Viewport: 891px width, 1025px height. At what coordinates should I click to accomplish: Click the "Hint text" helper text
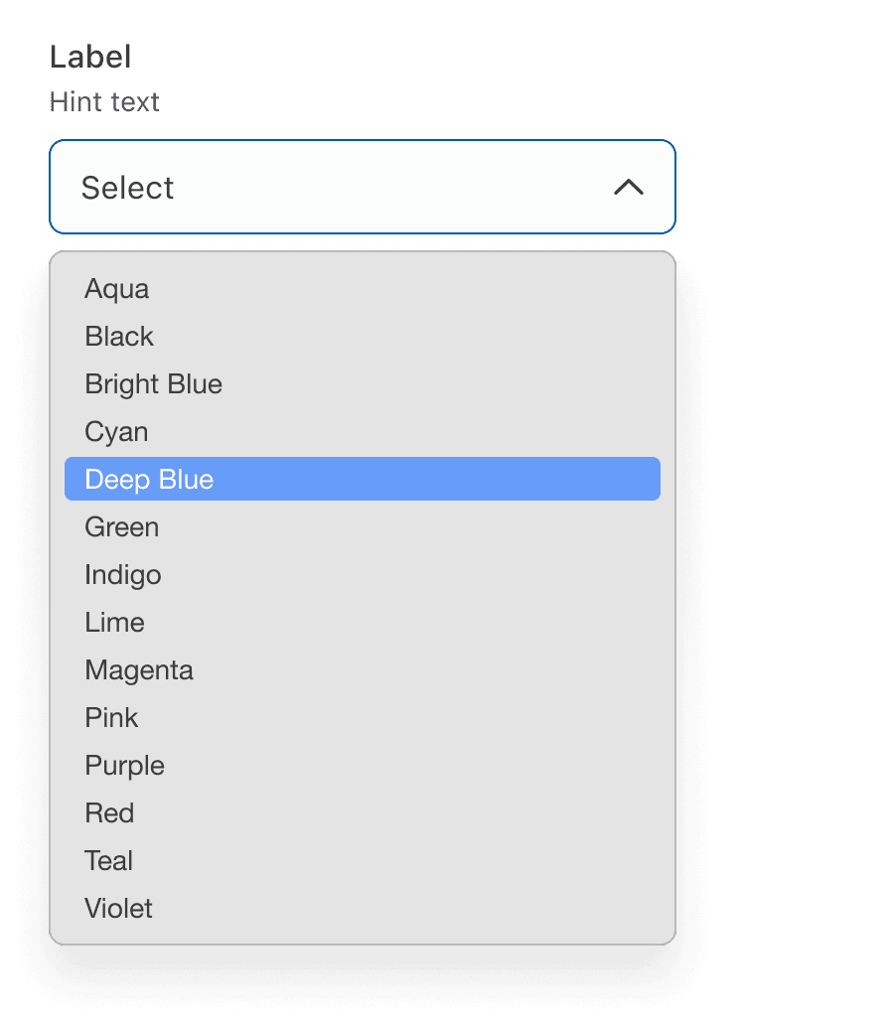pyautogui.click(x=104, y=101)
